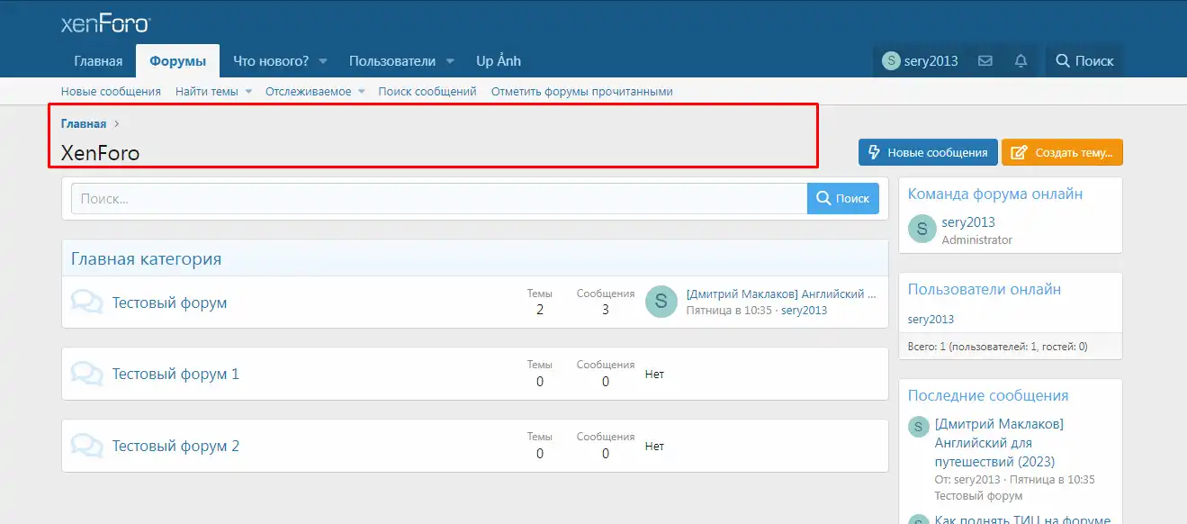
Task: Open the alerts bell icon
Action: pos(1021,61)
